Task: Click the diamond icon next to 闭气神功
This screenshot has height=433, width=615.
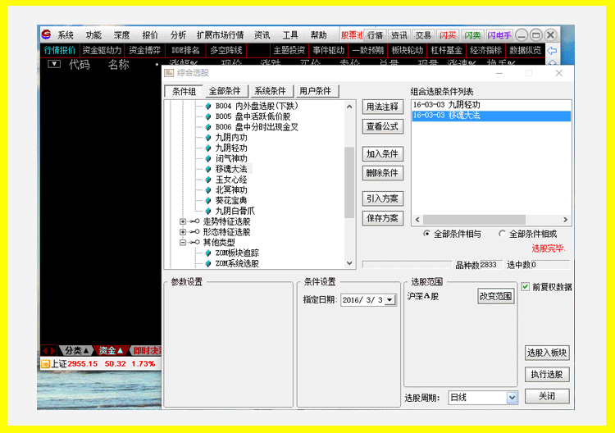Action: 208,159
